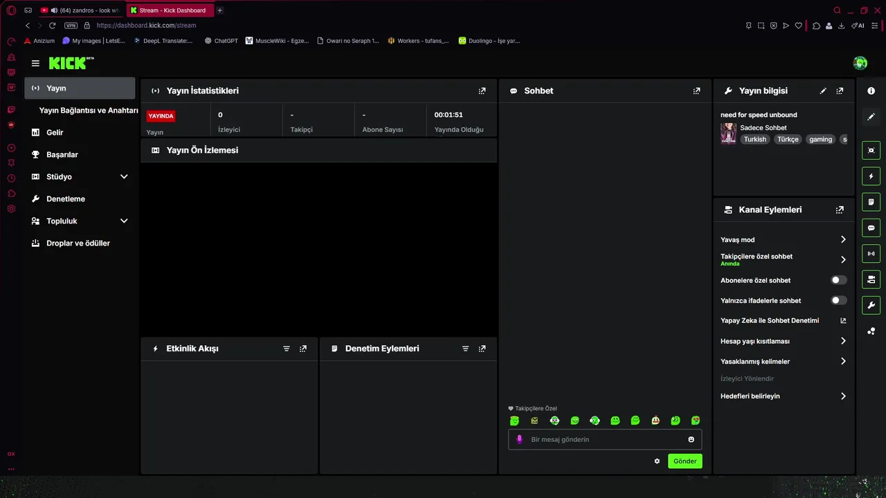Open Başarılar in the sidebar
This screenshot has height=498, width=886.
click(80, 154)
